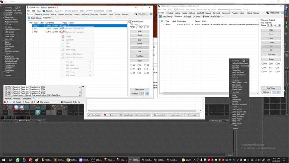Click Walk button in Trolls window
This screenshot has height=163, width=289.
(140, 32)
